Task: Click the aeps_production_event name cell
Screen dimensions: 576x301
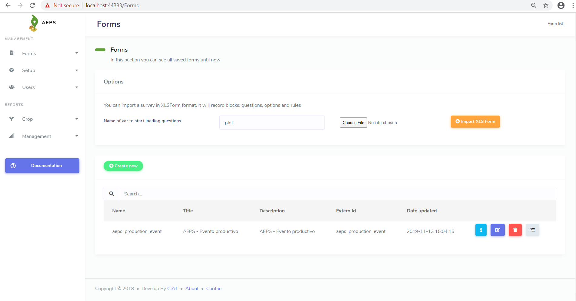Action: click(137, 231)
